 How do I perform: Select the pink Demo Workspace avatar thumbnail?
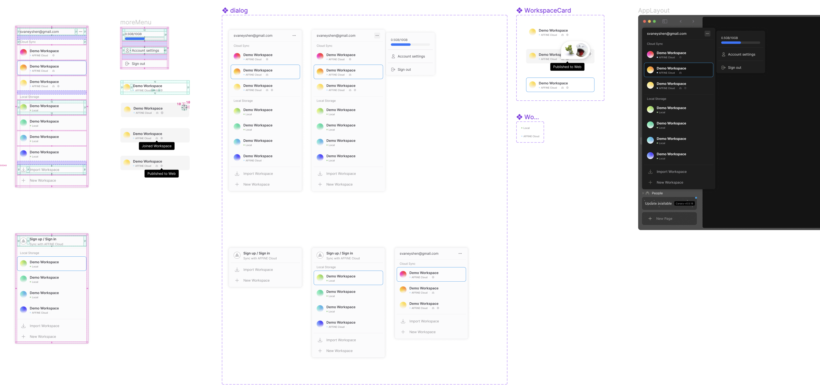coord(237,56)
